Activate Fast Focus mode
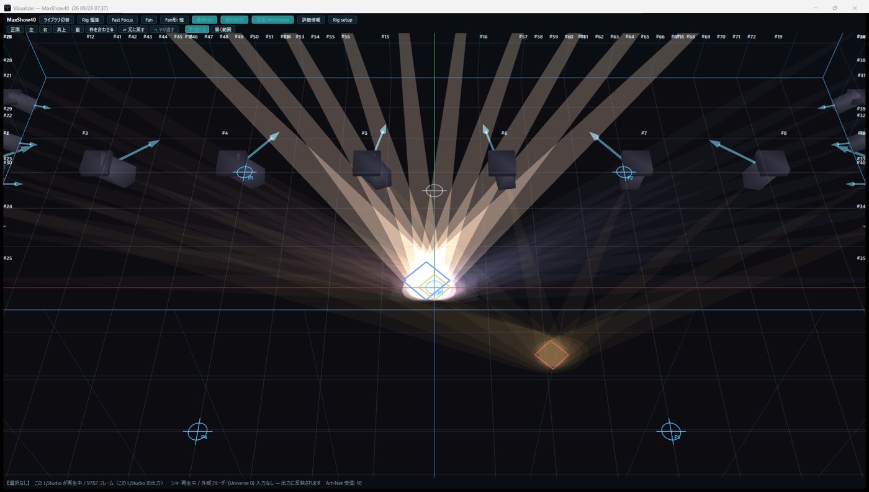869x492 pixels. (122, 20)
